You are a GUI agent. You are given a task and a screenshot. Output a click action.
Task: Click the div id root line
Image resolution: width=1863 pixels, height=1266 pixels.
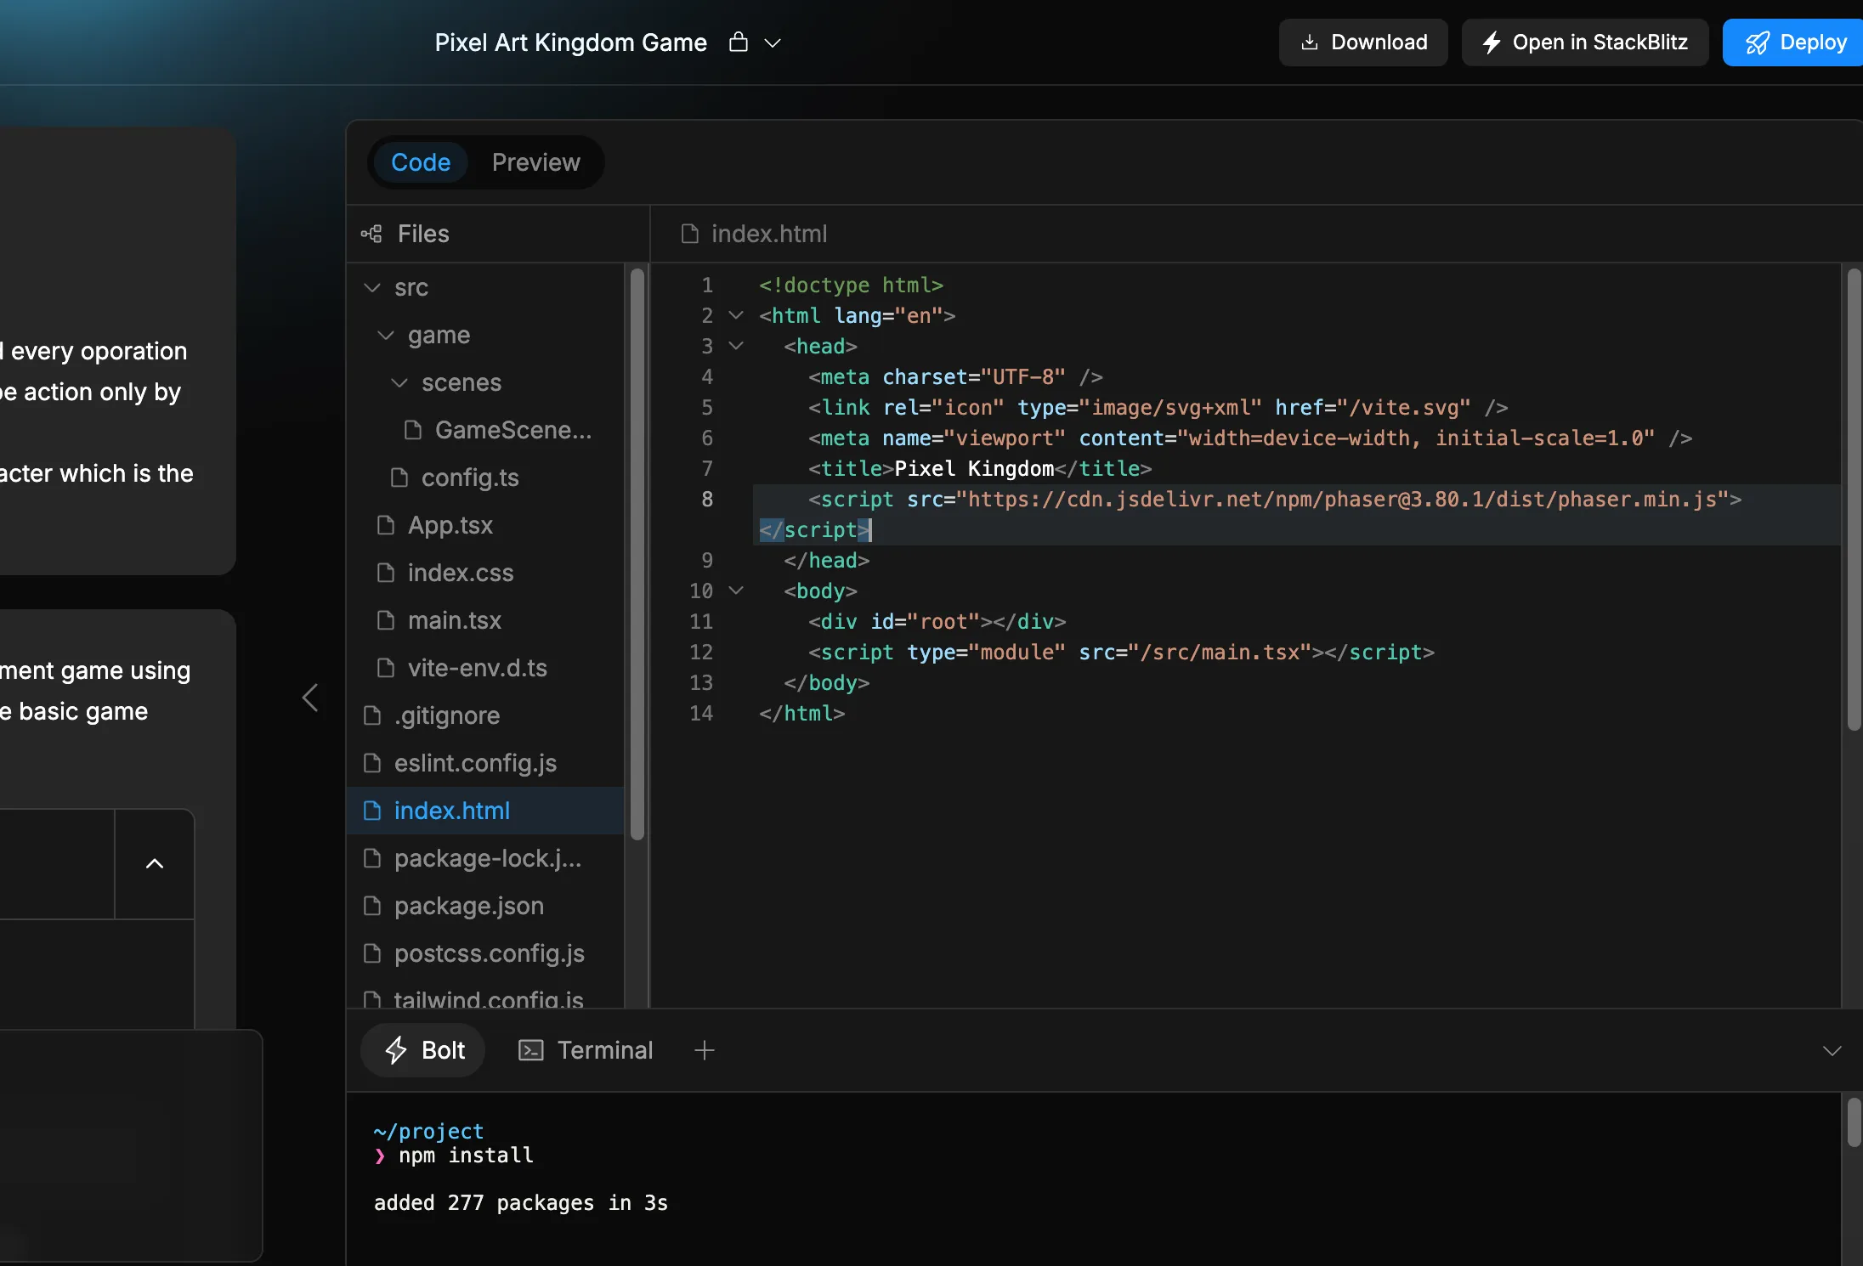point(937,621)
